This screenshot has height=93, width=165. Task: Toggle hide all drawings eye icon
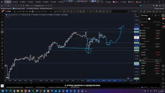(2, 60)
